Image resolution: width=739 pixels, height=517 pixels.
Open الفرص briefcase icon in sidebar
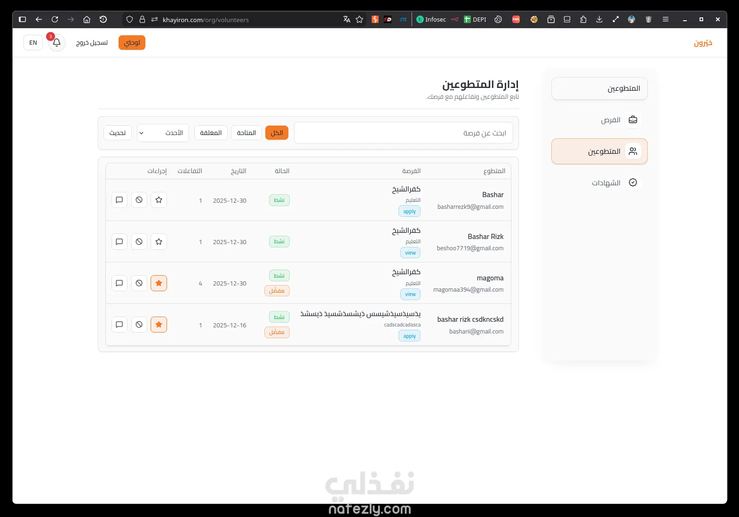coord(633,119)
